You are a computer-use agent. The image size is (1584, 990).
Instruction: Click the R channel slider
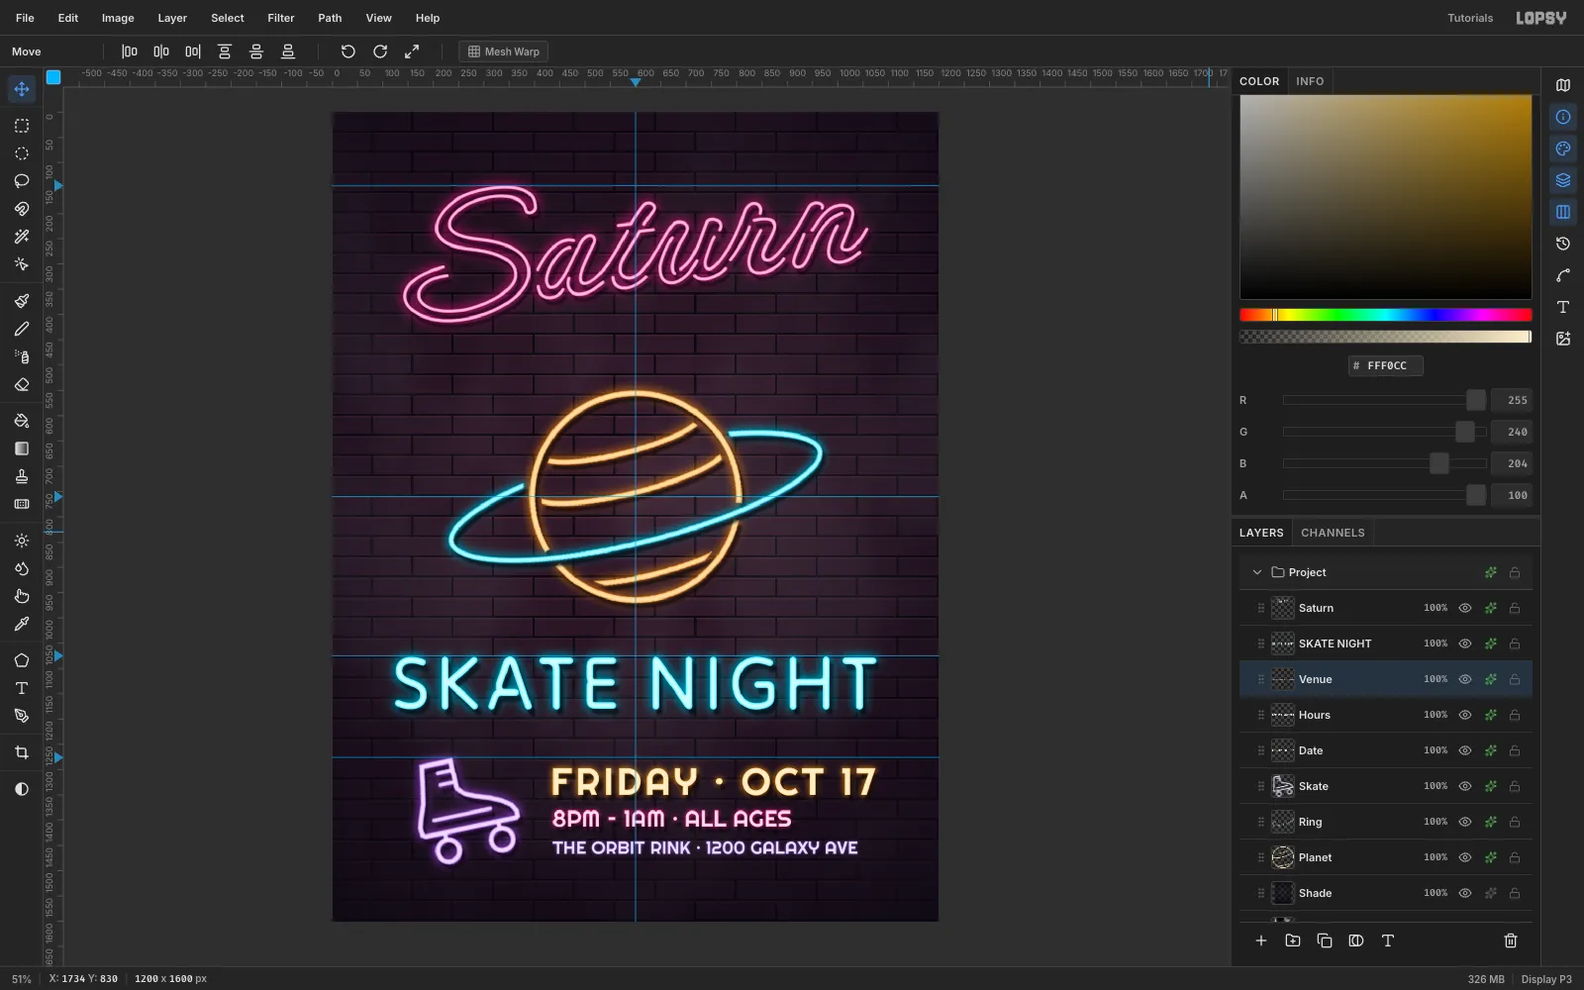pyautogui.click(x=1385, y=400)
